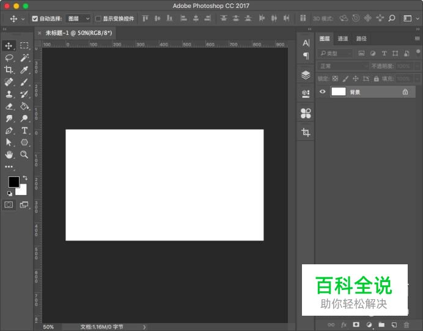Select the Zoom tool in the toolbox
This screenshot has width=423, height=331.
(24, 155)
